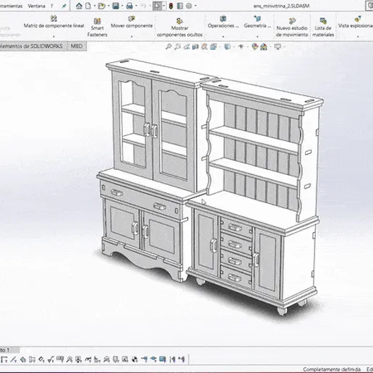Viewport: 373px width, 373px height.
Task: Zoom to fit with magnifier icon
Action: pyautogui.click(x=168, y=46)
